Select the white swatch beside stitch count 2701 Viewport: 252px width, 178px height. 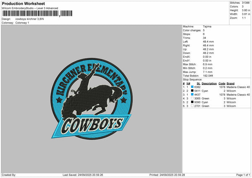tap(192, 106)
